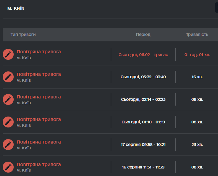Click the bomb icon for the 03:32 alert
This screenshot has width=218, height=176.
click(8, 77)
